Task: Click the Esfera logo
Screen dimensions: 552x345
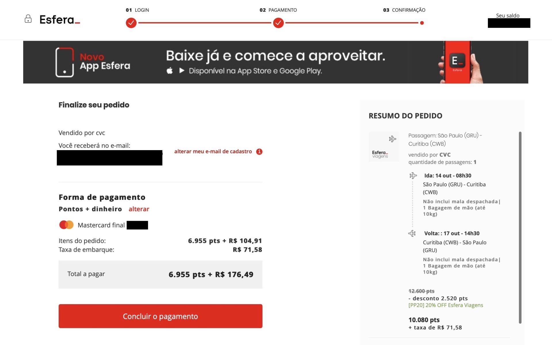Action: (60, 20)
